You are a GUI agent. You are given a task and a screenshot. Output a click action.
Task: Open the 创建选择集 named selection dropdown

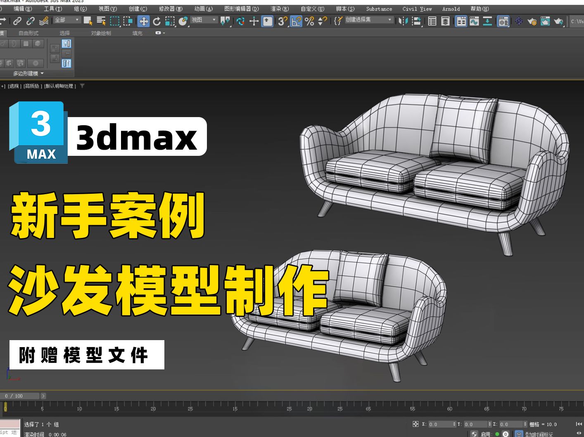tap(369, 20)
